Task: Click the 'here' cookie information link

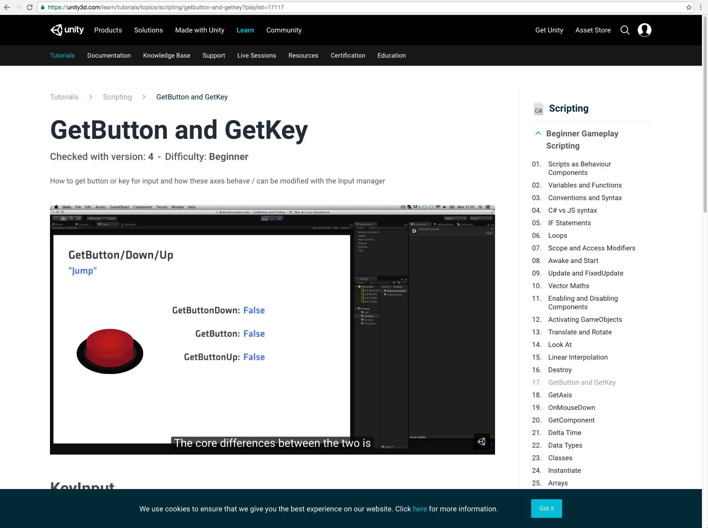Action: coord(420,509)
